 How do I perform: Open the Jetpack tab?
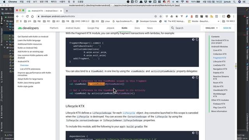coord(110,28)
